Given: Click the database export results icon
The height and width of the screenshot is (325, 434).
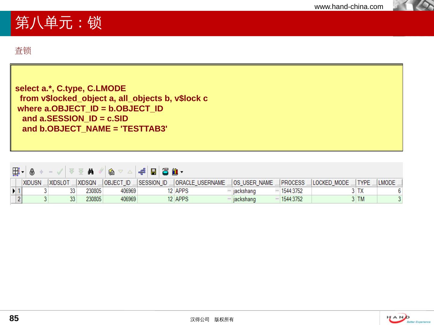Looking at the screenshot, I should (x=165, y=172).
